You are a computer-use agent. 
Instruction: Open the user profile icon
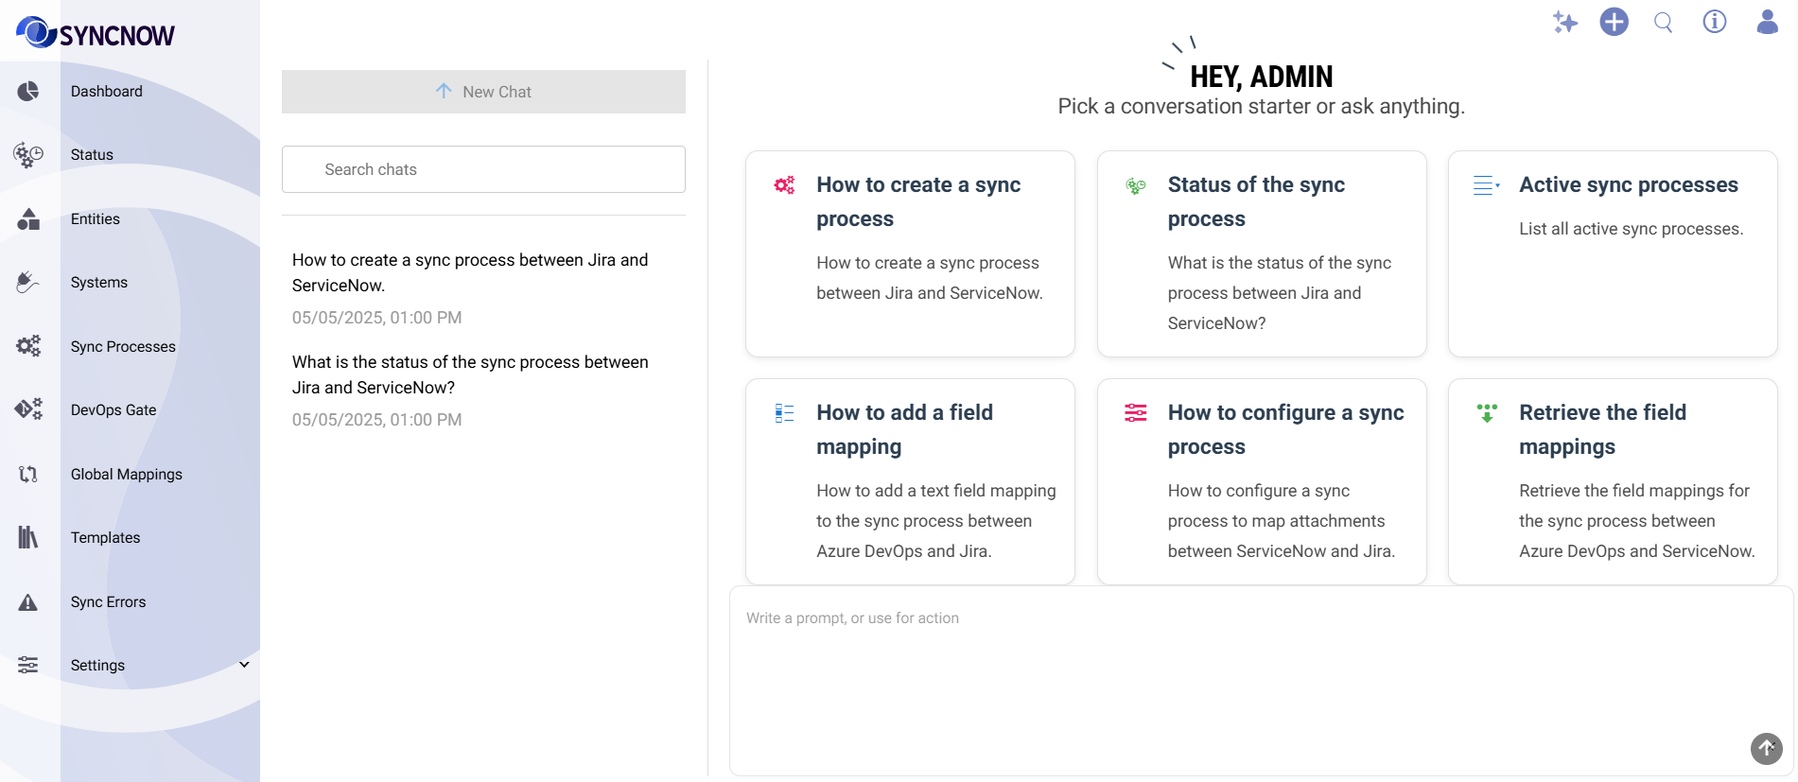coord(1767,22)
